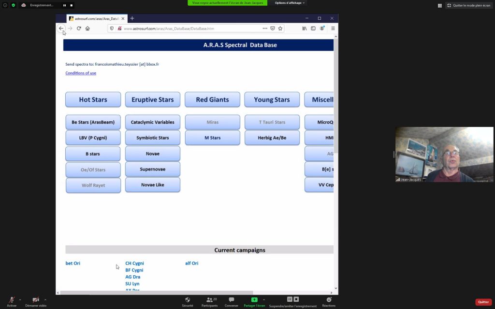Open CH Cygni campaign link
This screenshot has height=309, width=495.
(134, 263)
